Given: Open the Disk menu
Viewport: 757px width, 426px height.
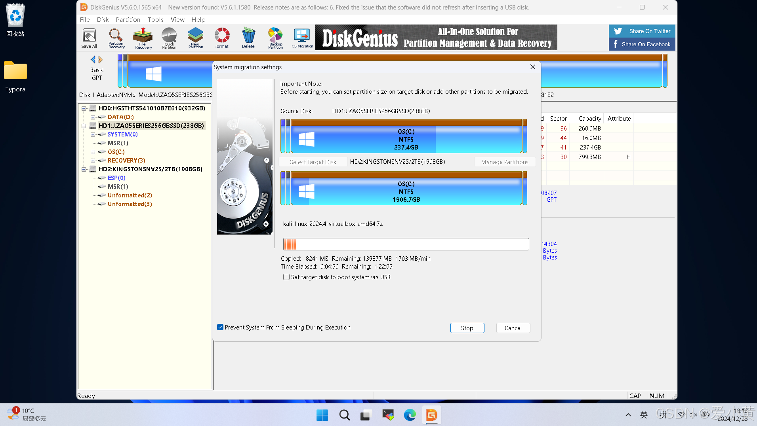Looking at the screenshot, I should [103, 19].
